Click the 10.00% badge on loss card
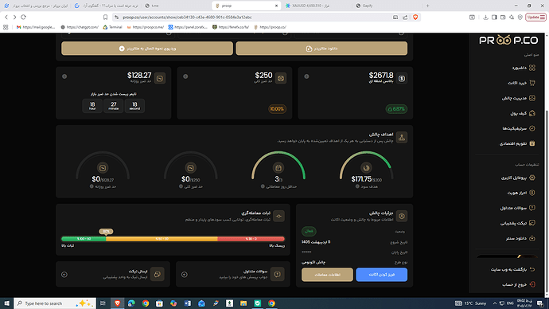The image size is (549, 309). tap(277, 109)
